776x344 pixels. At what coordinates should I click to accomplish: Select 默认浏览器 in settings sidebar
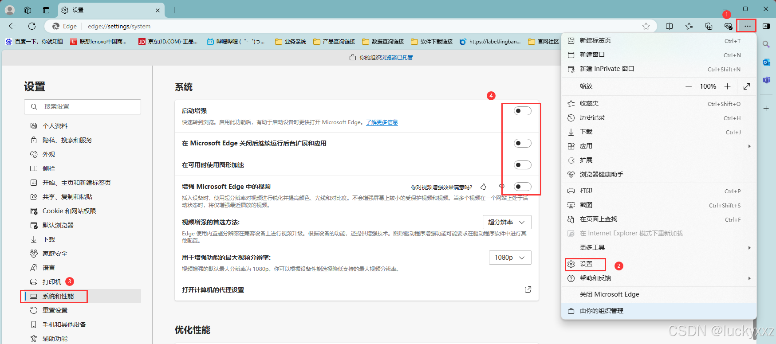point(83,225)
